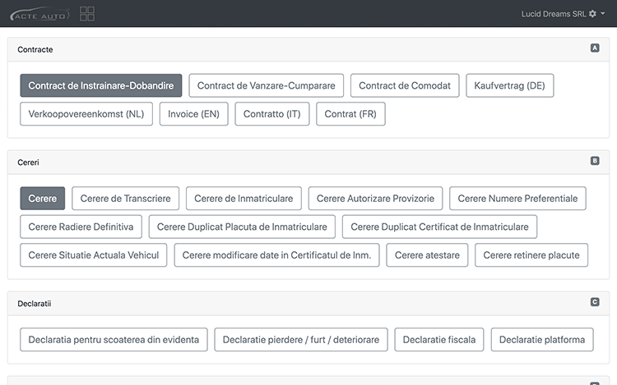Select Cerere Numere Preferentiale
The width and height of the screenshot is (617, 385).
pos(517,198)
